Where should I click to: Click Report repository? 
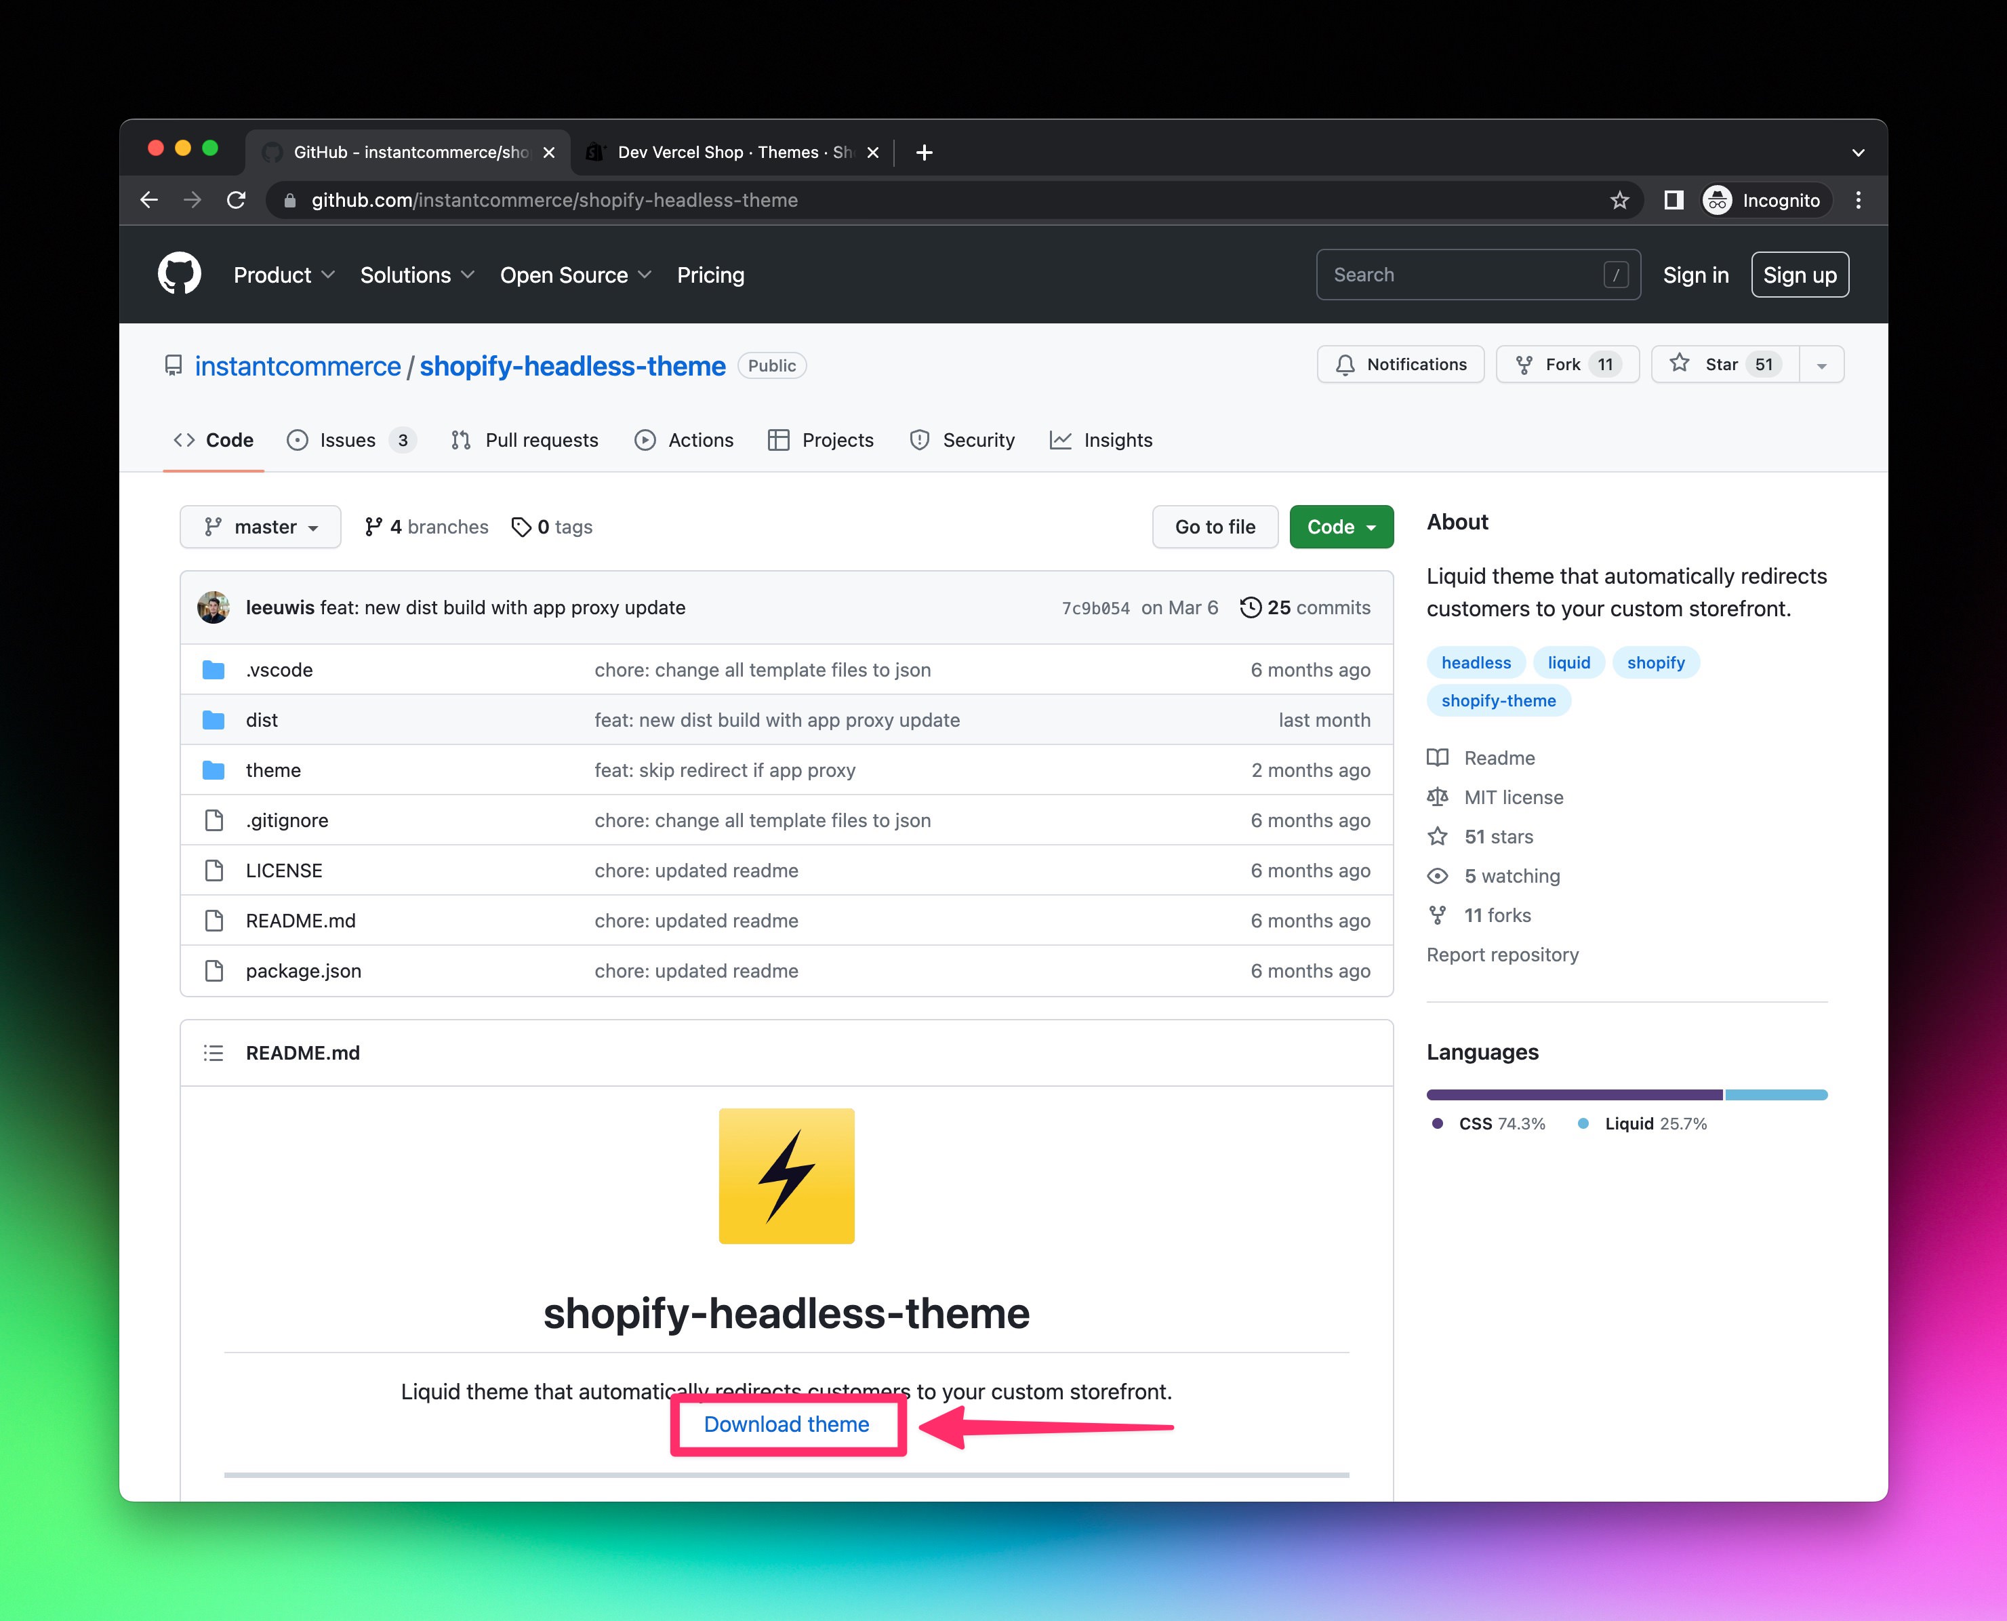(x=1502, y=955)
